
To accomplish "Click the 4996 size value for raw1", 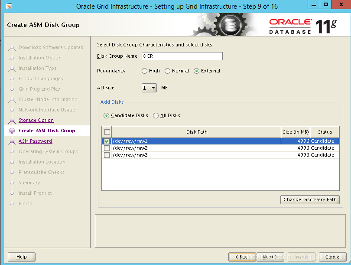I will (x=303, y=141).
